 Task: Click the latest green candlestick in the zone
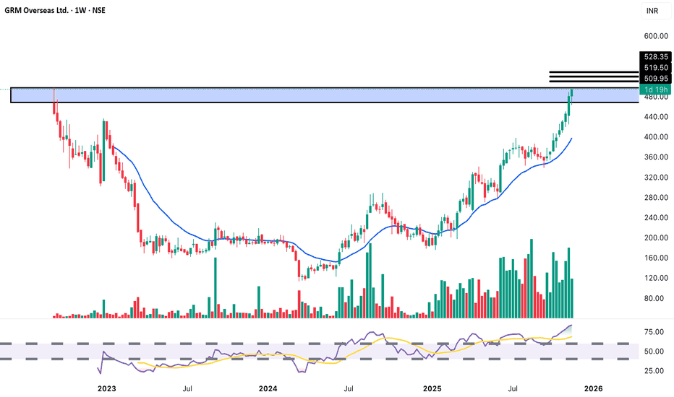(x=572, y=92)
